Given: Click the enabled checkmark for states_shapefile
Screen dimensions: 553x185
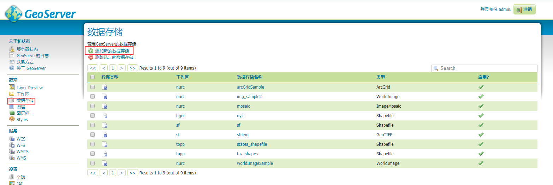Looking at the screenshot, I should 481,144.
